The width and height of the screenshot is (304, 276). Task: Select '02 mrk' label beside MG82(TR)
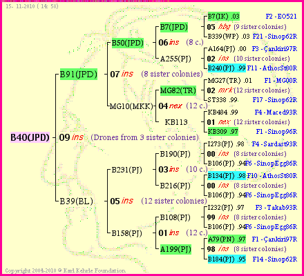(x=220, y=90)
